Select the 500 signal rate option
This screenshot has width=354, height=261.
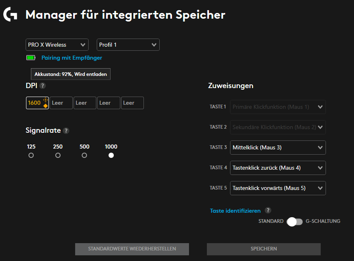pyautogui.click(x=84, y=155)
